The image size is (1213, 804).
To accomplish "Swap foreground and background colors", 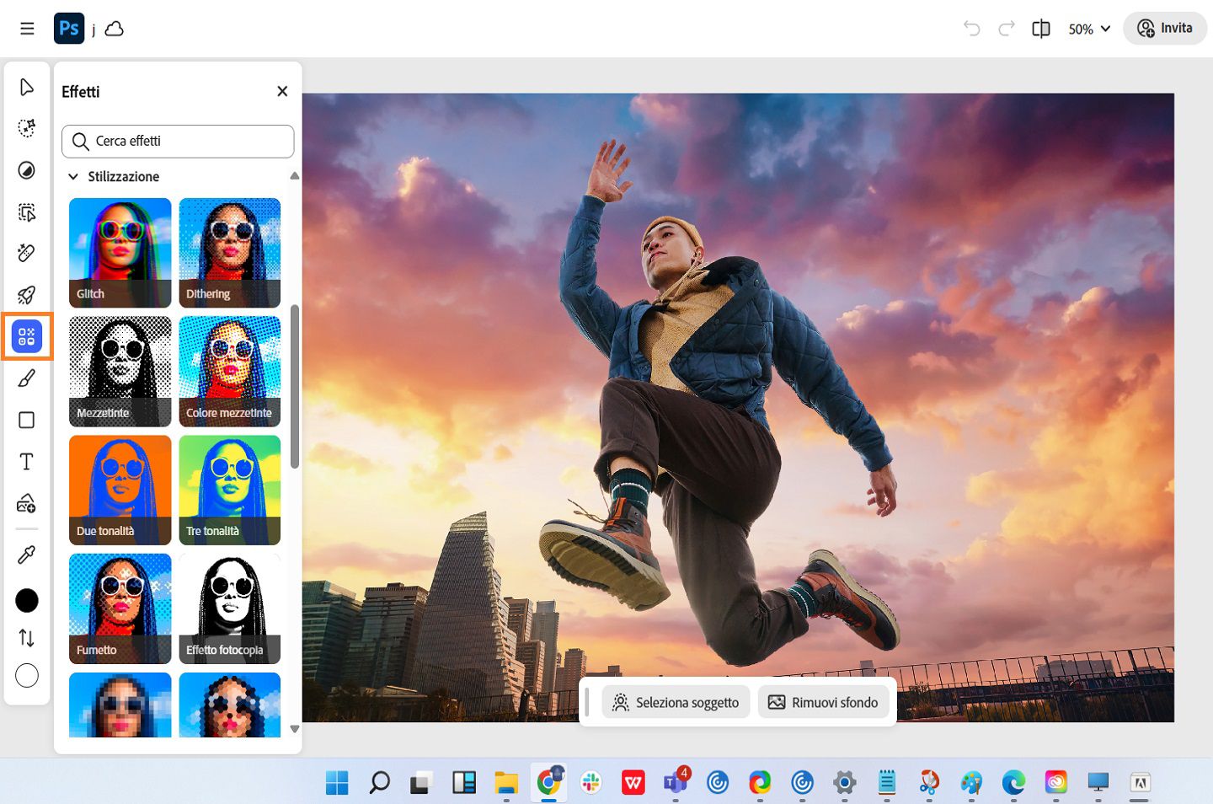I will tap(27, 638).
